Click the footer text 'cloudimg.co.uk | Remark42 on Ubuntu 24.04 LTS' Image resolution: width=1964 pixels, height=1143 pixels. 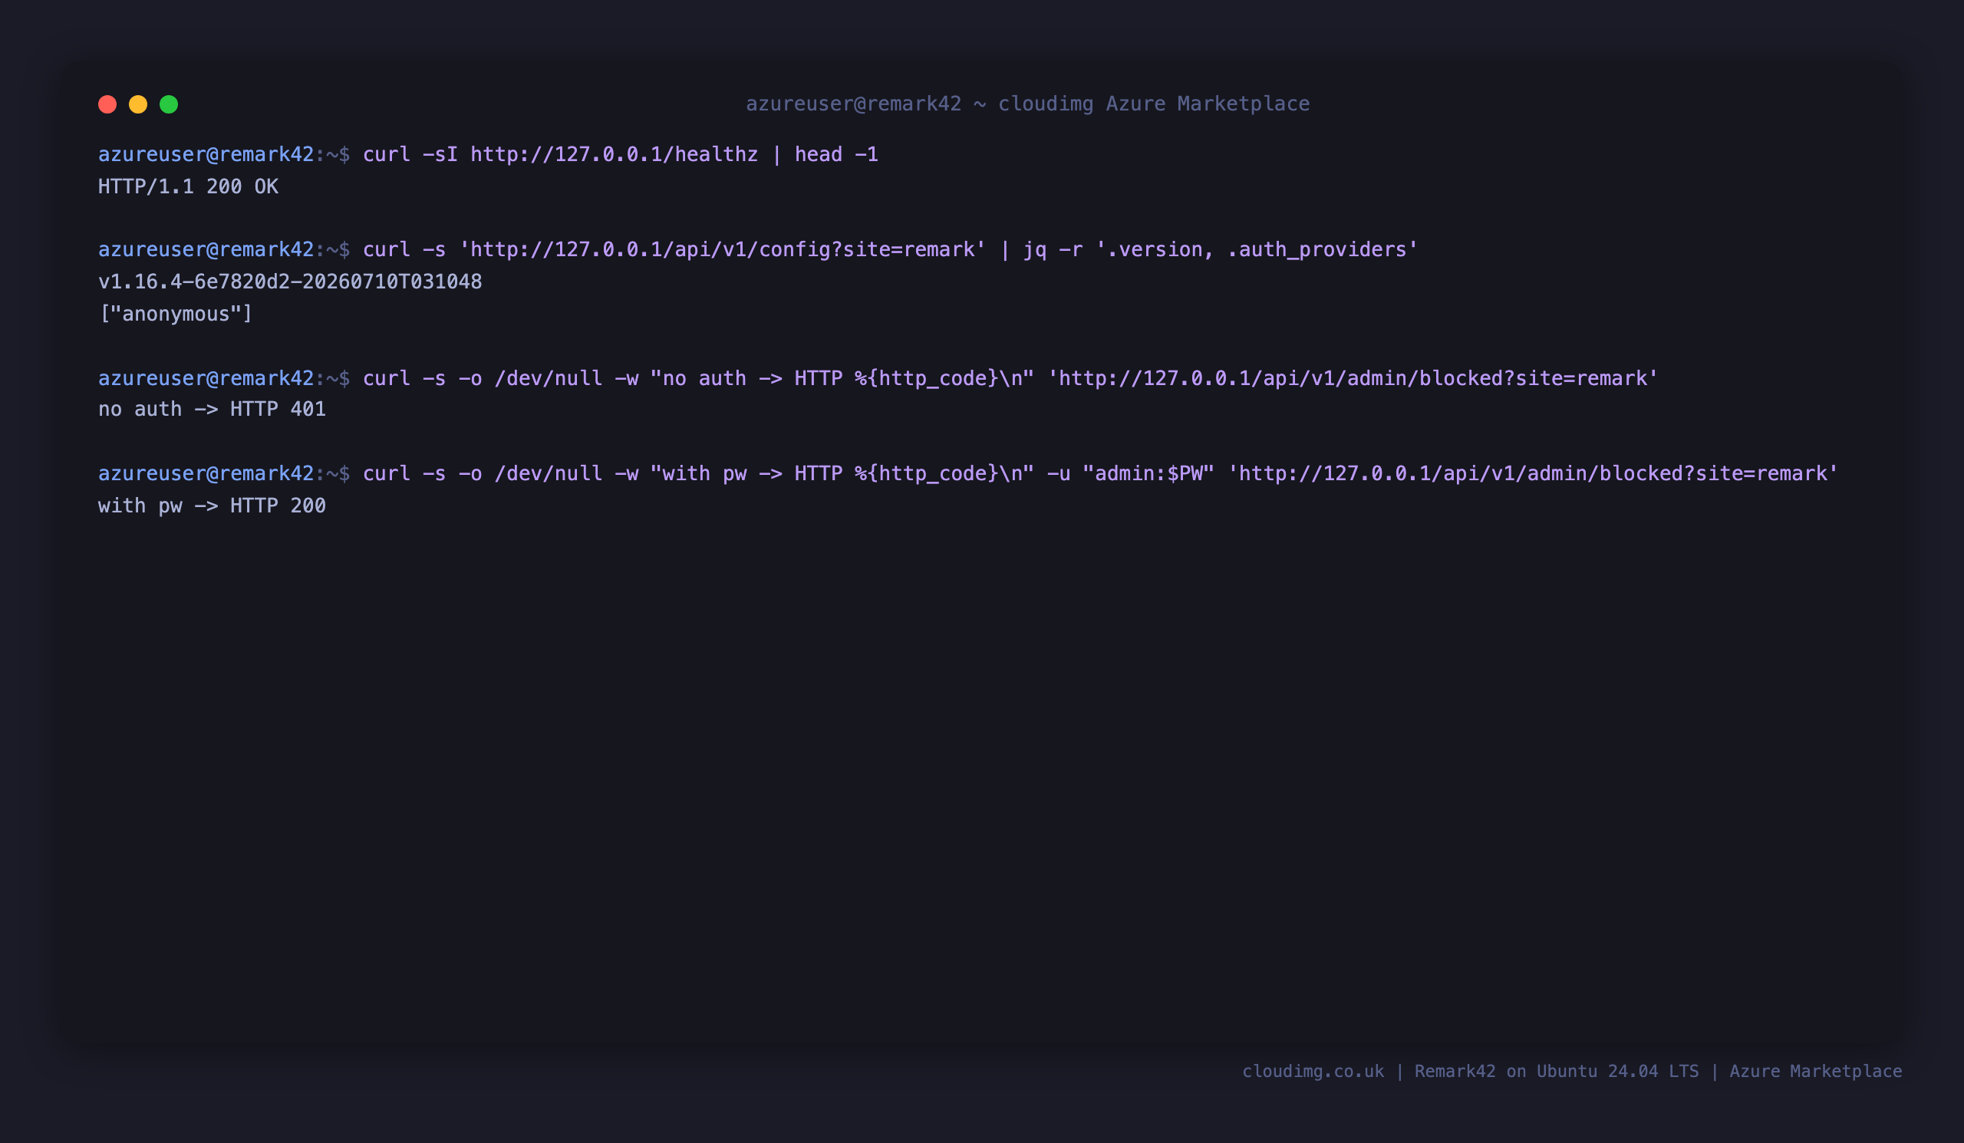(1470, 1072)
